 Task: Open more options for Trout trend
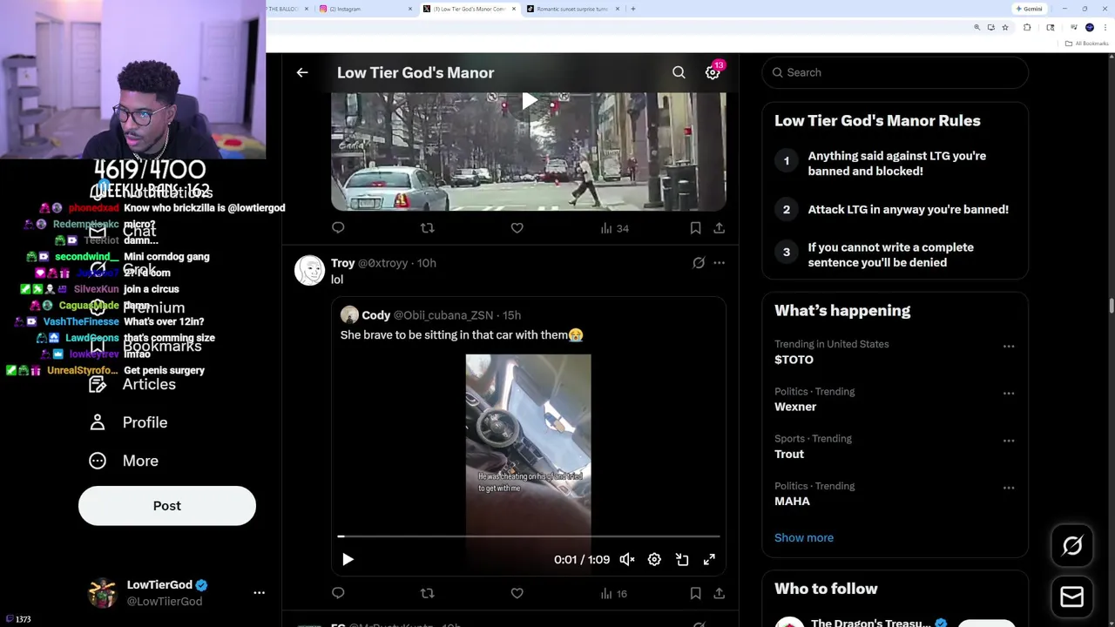pyautogui.click(x=1009, y=441)
